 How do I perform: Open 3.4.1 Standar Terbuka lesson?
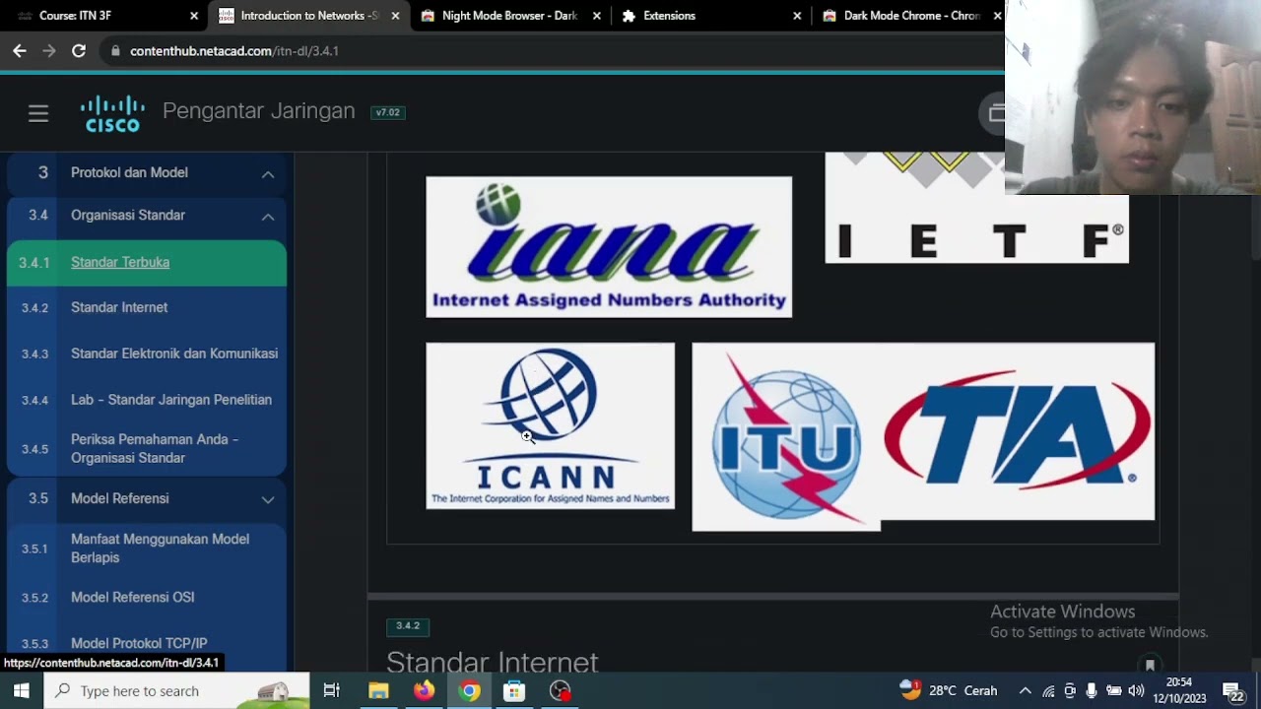click(x=147, y=263)
